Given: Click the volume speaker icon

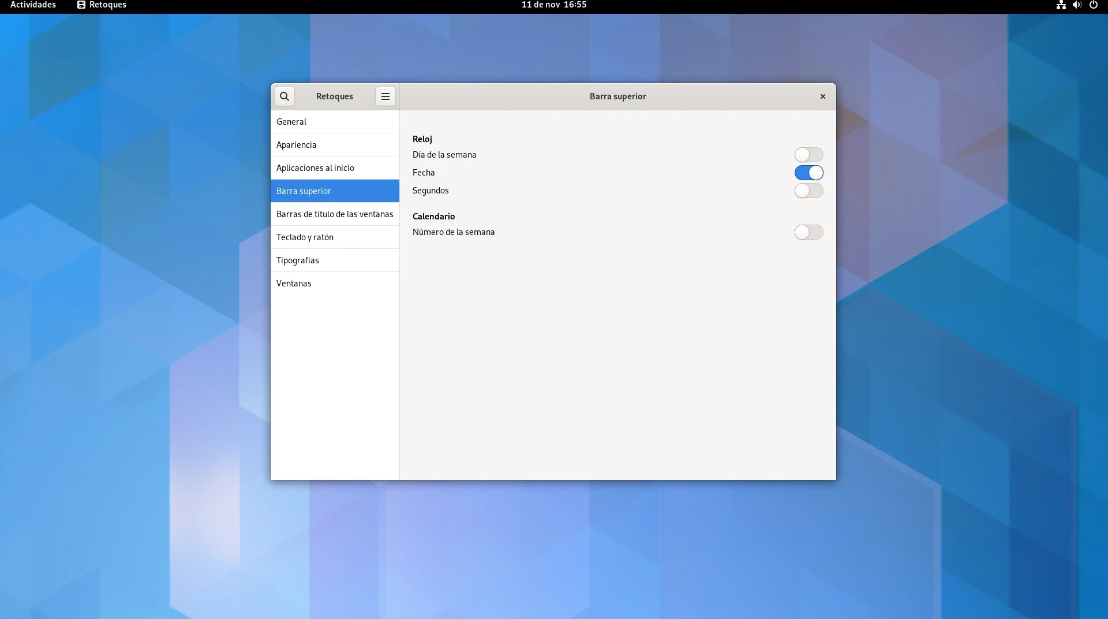Looking at the screenshot, I should point(1077,5).
